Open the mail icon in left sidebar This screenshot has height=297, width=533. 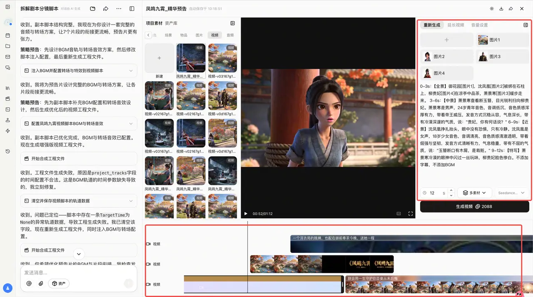7,57
